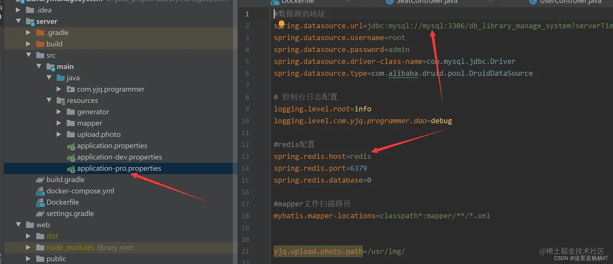Click the blue java sources folder icon
The image size is (613, 264).
point(60,78)
